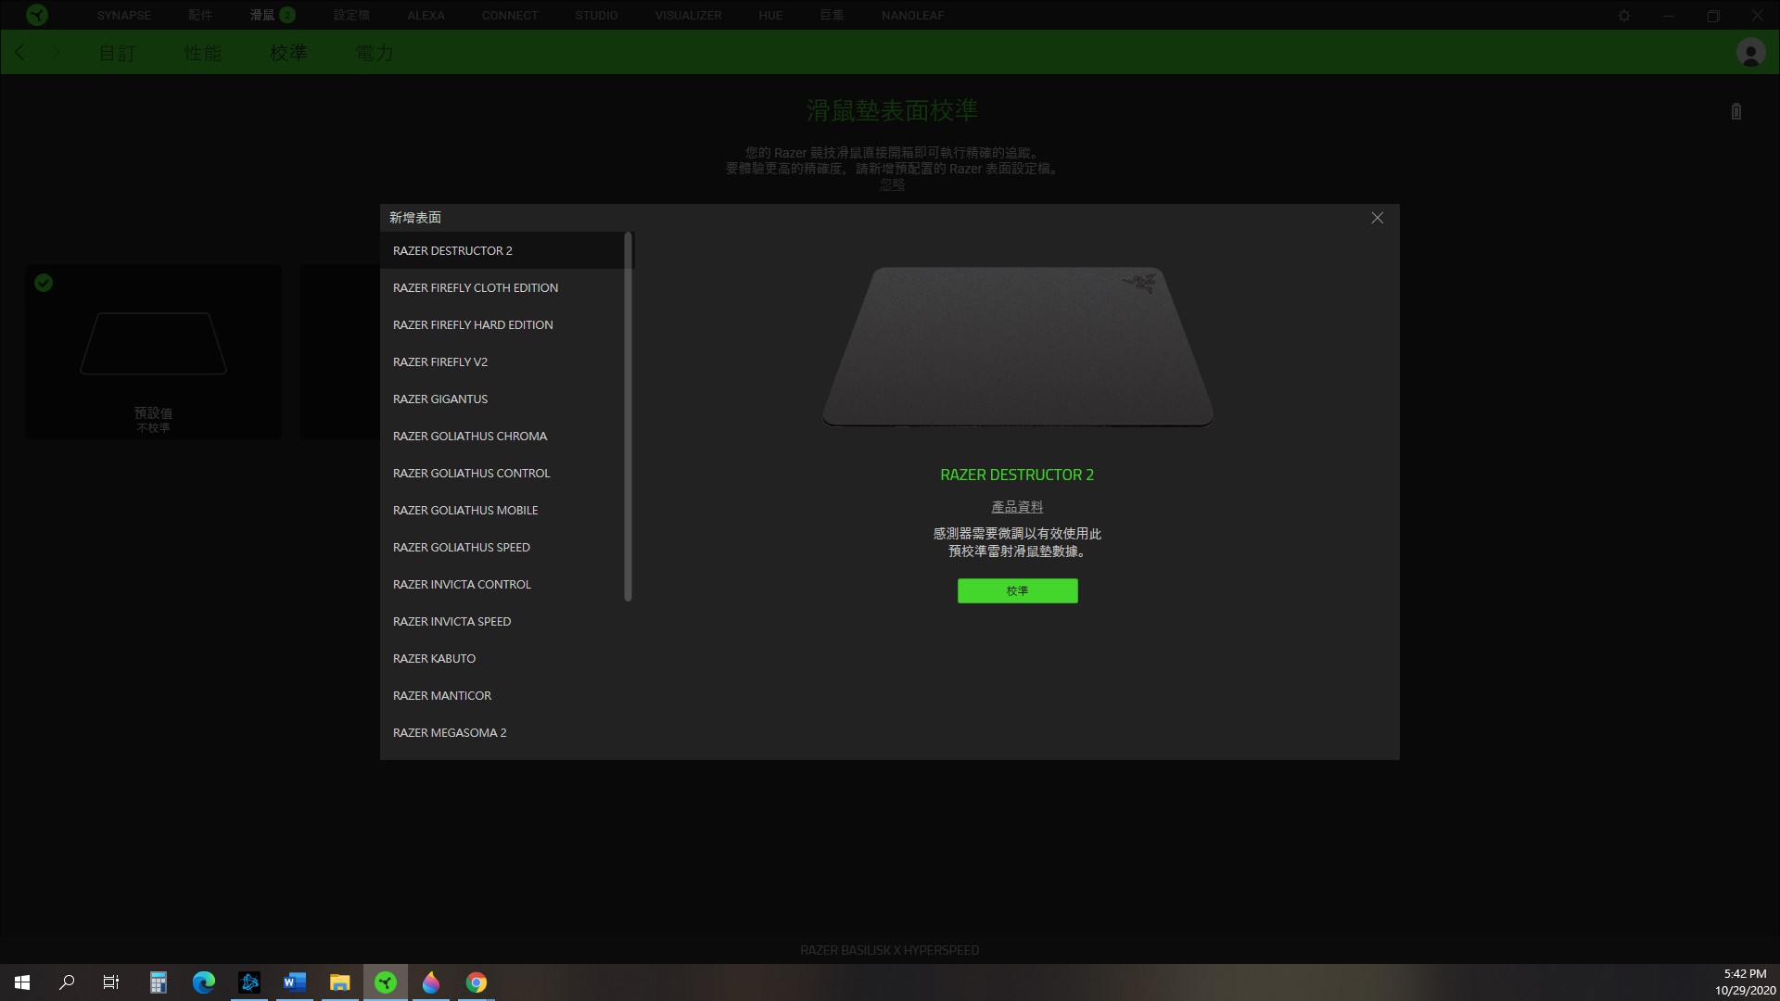The image size is (1780, 1001).
Task: Switch to 校準 calibration subtab
Action: (288, 53)
